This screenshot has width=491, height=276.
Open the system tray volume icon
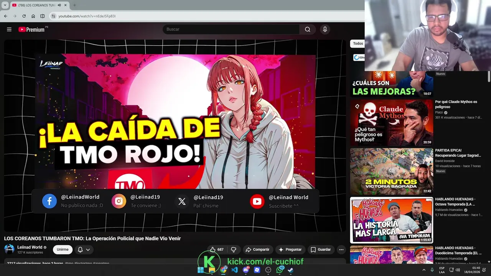457,270
